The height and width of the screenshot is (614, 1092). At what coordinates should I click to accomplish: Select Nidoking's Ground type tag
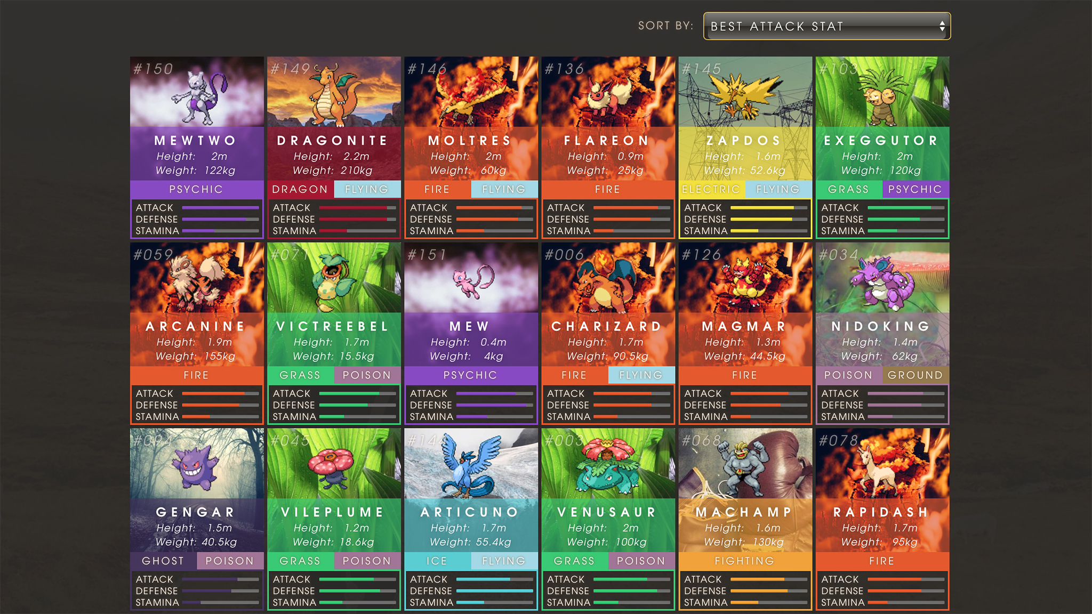pos(916,375)
